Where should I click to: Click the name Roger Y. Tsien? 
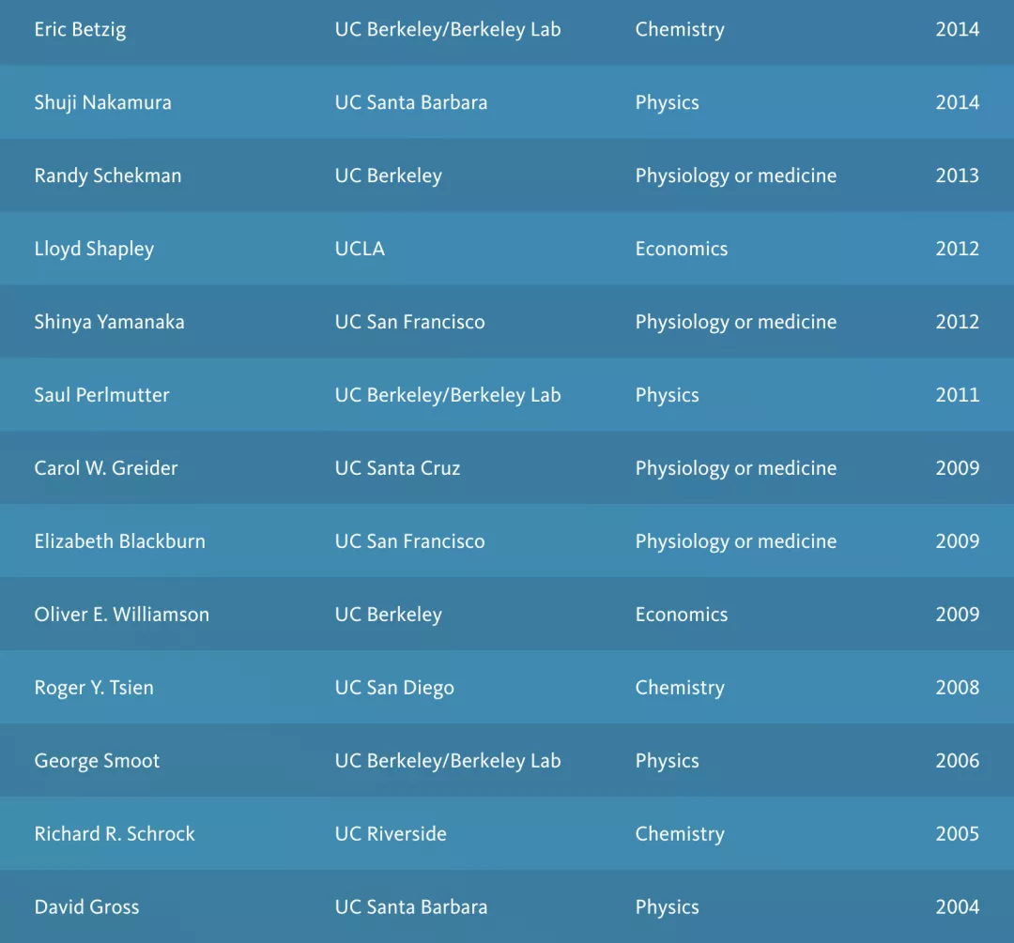click(x=94, y=688)
